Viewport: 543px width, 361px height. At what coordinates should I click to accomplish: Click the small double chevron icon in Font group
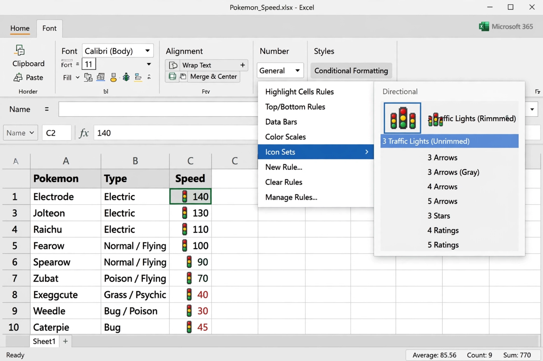[149, 77]
